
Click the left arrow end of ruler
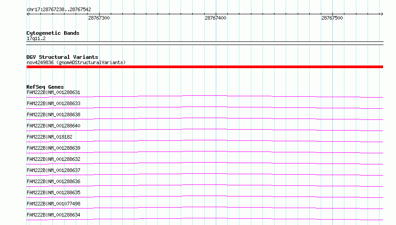point(28,14)
